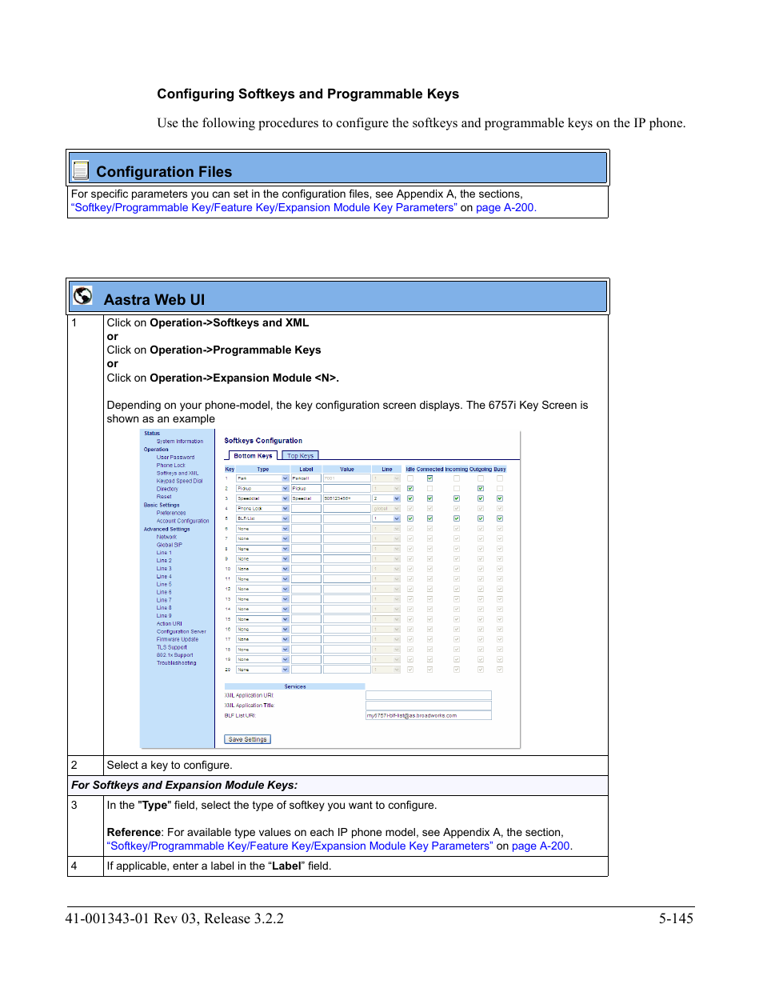Open Preferences in sidebar
The width and height of the screenshot is (763, 988).
pyautogui.click(x=171, y=513)
